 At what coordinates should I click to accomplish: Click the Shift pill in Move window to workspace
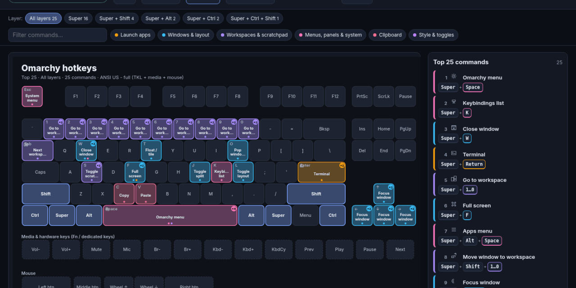click(473, 267)
